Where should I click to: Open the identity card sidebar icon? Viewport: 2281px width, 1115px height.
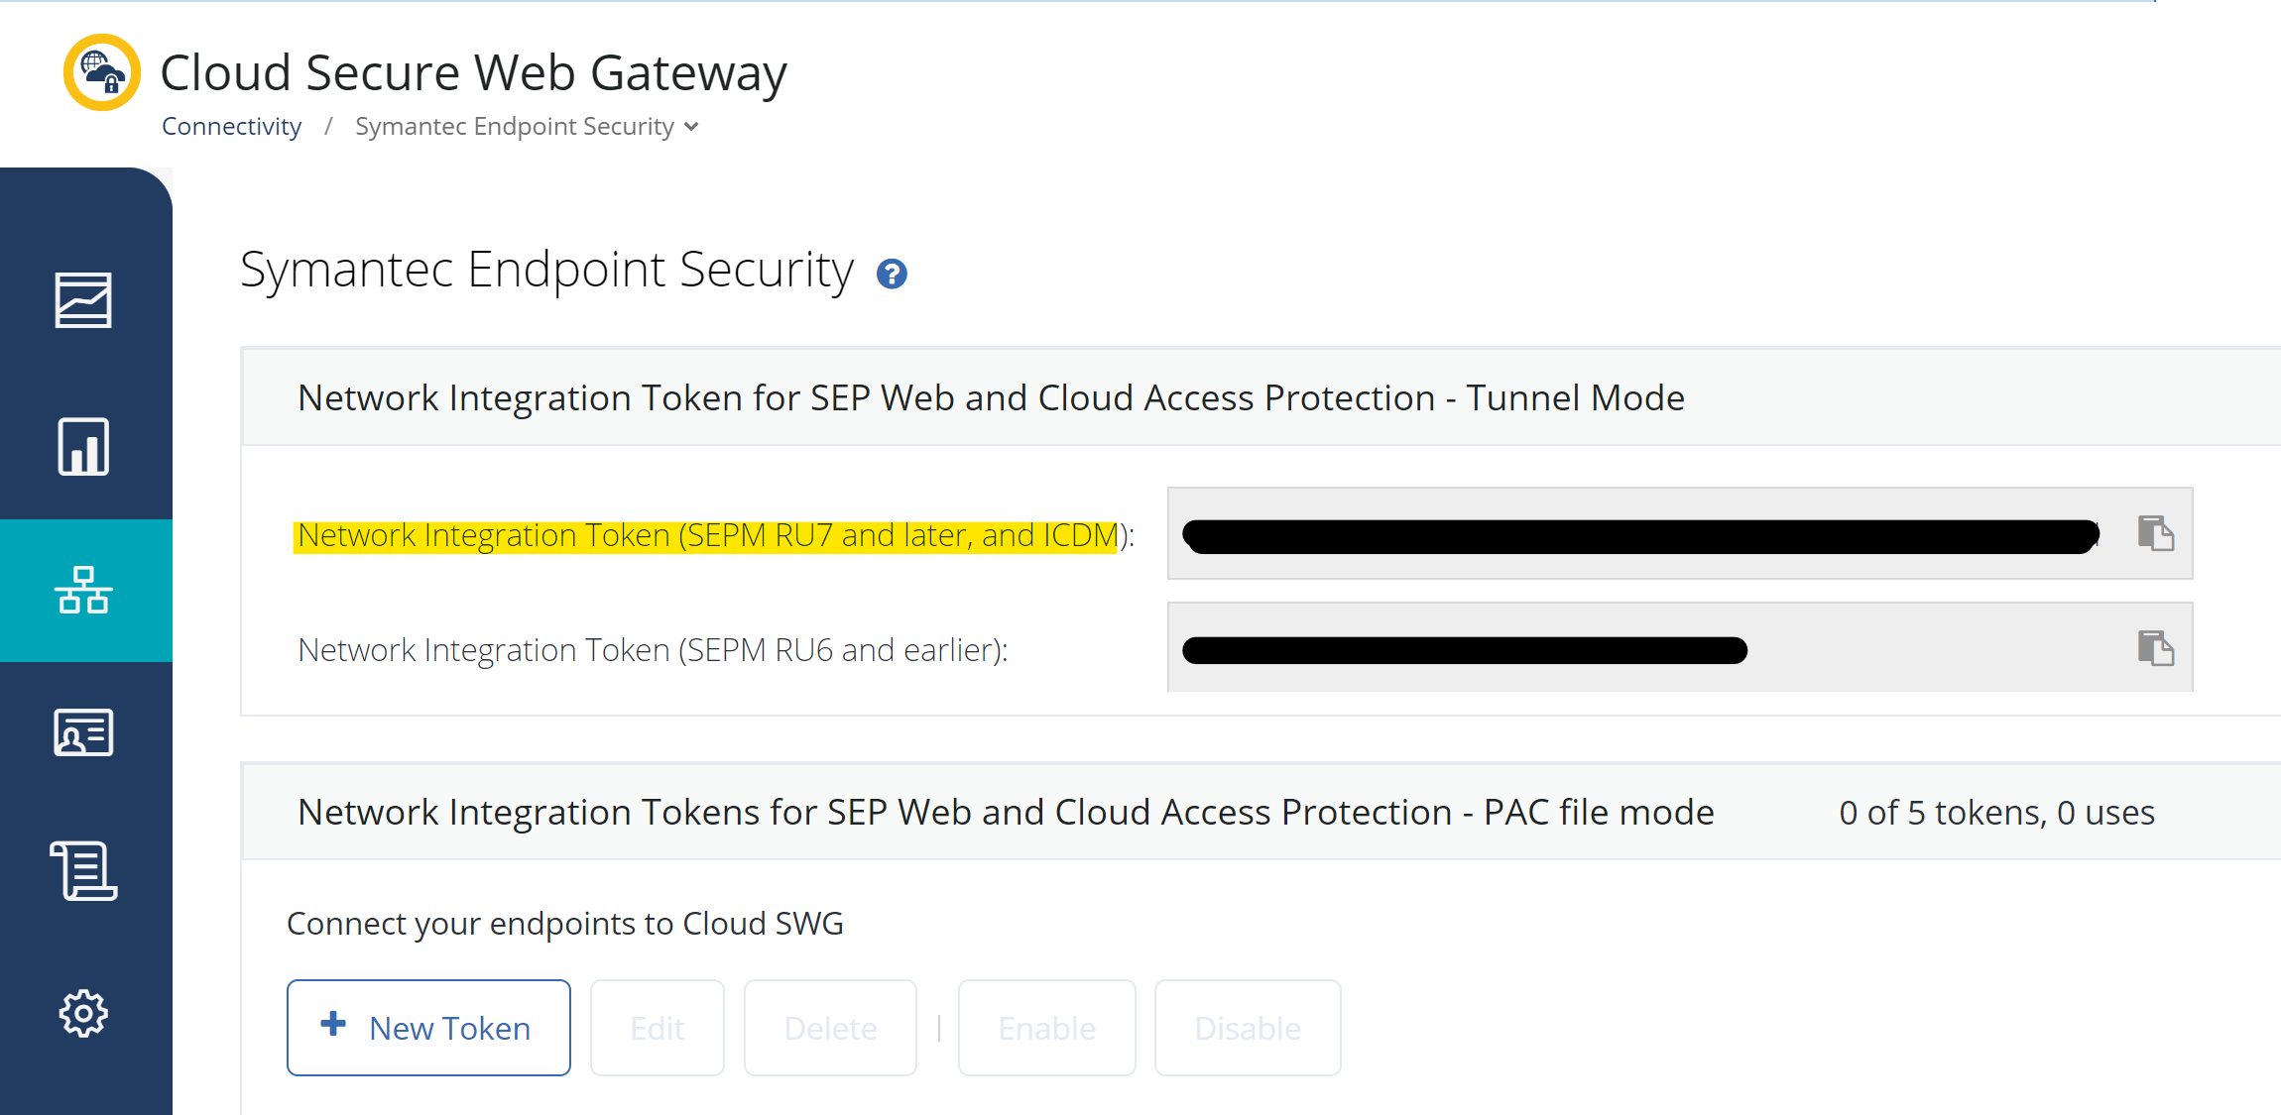[83, 733]
